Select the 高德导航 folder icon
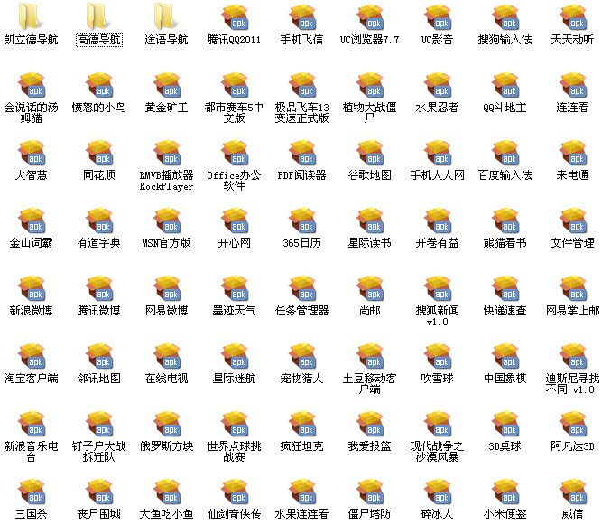Viewport: 611px width, 525px height. 98,17
